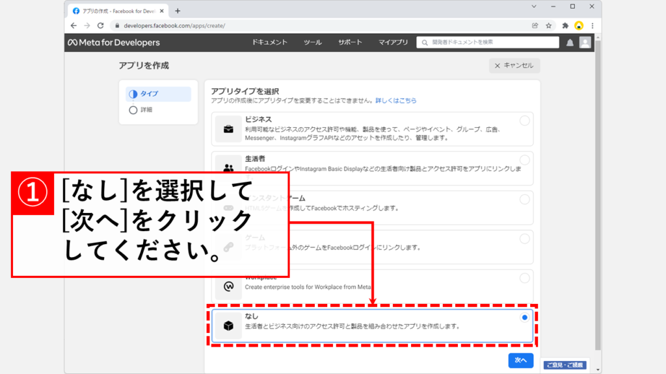666x374 pixels.
Task: Open the notifications bell icon
Action: pyautogui.click(x=570, y=42)
